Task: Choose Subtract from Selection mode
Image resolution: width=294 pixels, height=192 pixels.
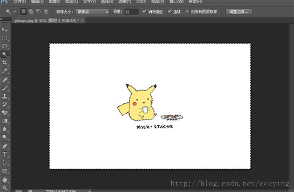Action: (39, 11)
